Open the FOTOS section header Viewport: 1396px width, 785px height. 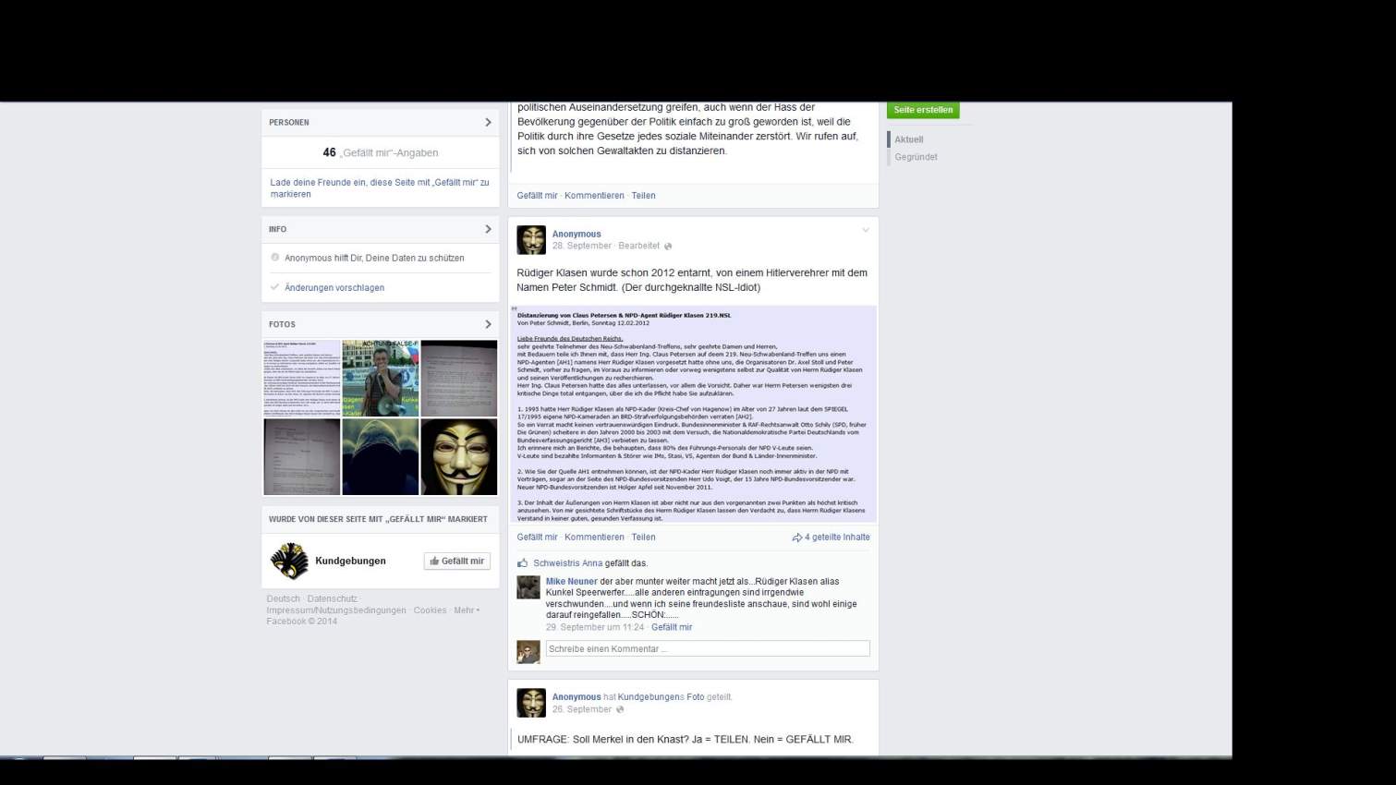(381, 324)
